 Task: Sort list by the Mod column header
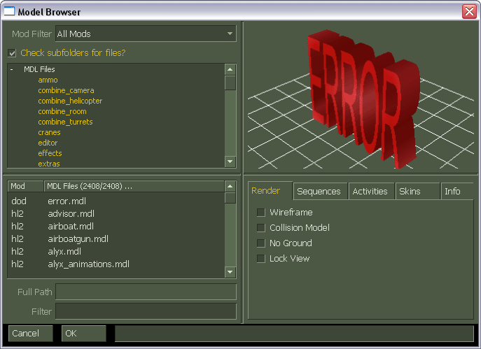click(x=25, y=186)
